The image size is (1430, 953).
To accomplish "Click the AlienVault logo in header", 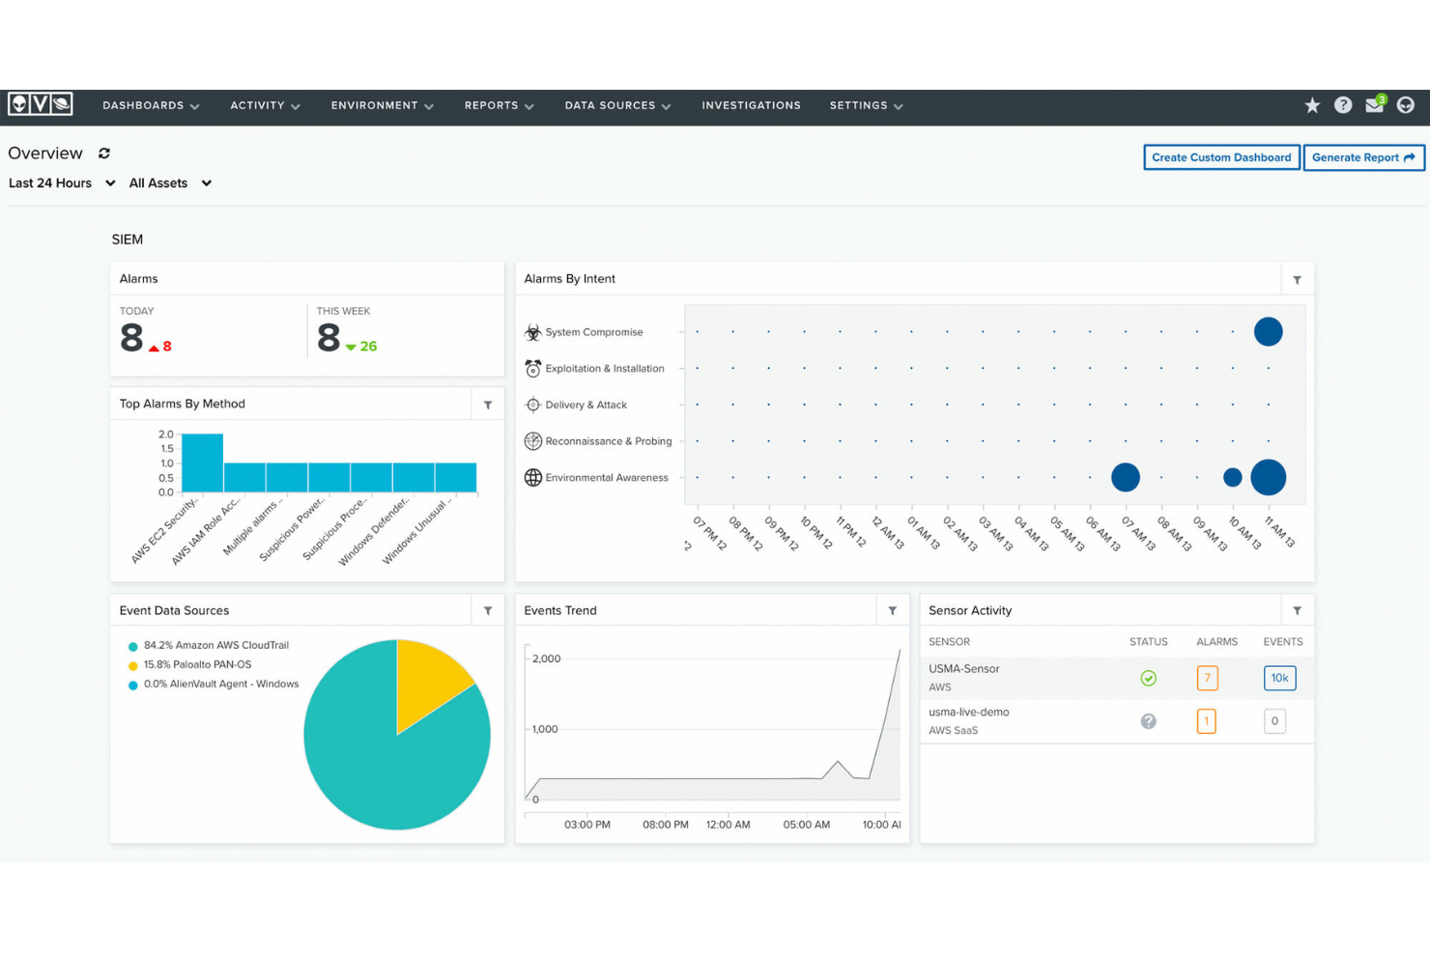I will coord(41,104).
